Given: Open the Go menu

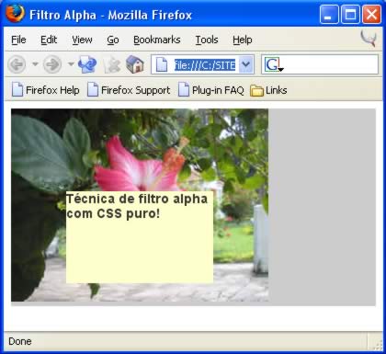Looking at the screenshot, I should click(113, 40).
